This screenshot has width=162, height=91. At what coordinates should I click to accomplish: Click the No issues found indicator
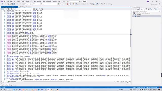[12, 81]
